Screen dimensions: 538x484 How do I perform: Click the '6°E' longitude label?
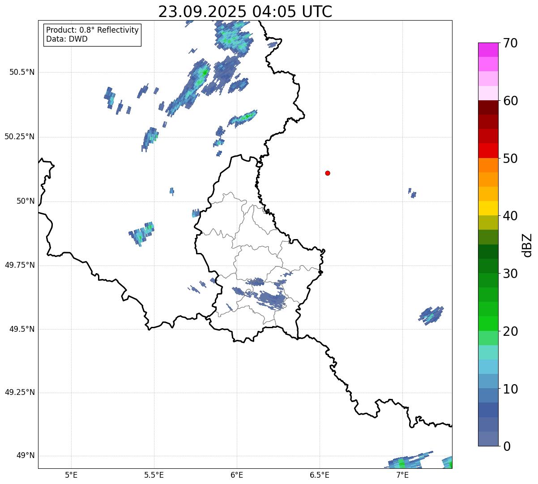click(237, 475)
